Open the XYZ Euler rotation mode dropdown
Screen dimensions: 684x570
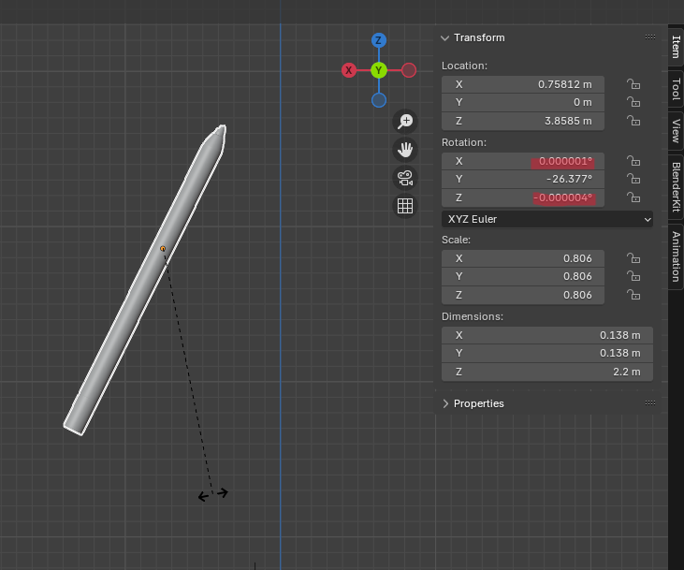click(x=547, y=219)
